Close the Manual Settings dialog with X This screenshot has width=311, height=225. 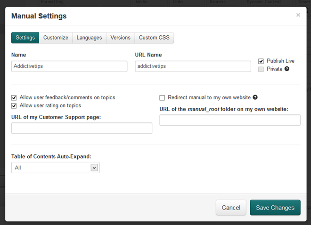(x=298, y=15)
